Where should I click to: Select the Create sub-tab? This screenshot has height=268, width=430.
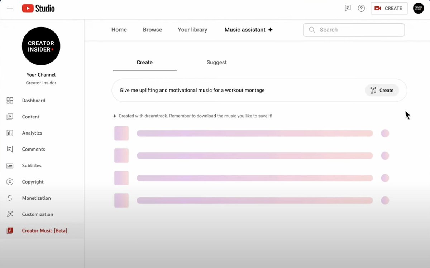[x=144, y=63]
